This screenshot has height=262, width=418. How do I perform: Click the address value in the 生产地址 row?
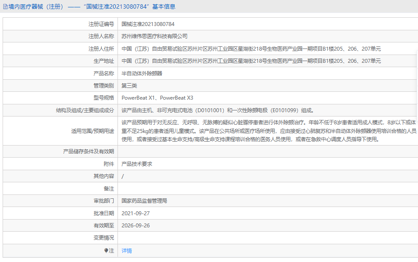(251, 61)
